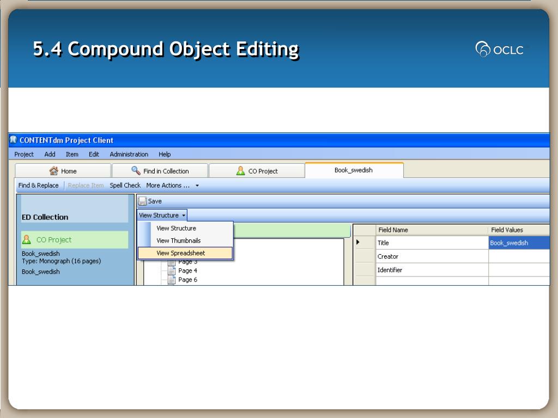Click the Creator field value cell
558x418 pixels.
pos(519,256)
